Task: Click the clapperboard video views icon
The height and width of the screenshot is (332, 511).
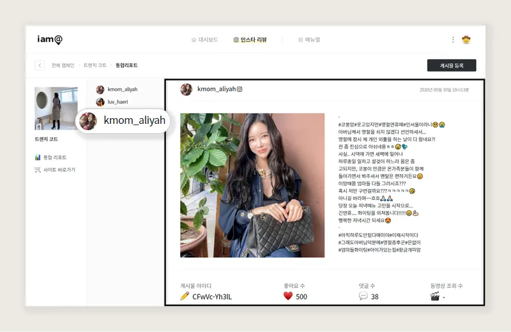Action: [435, 296]
